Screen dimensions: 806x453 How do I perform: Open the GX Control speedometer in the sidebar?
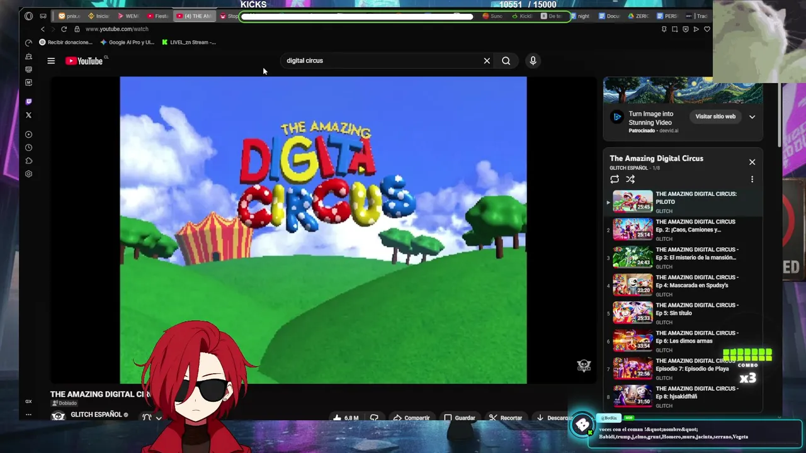tap(28, 42)
